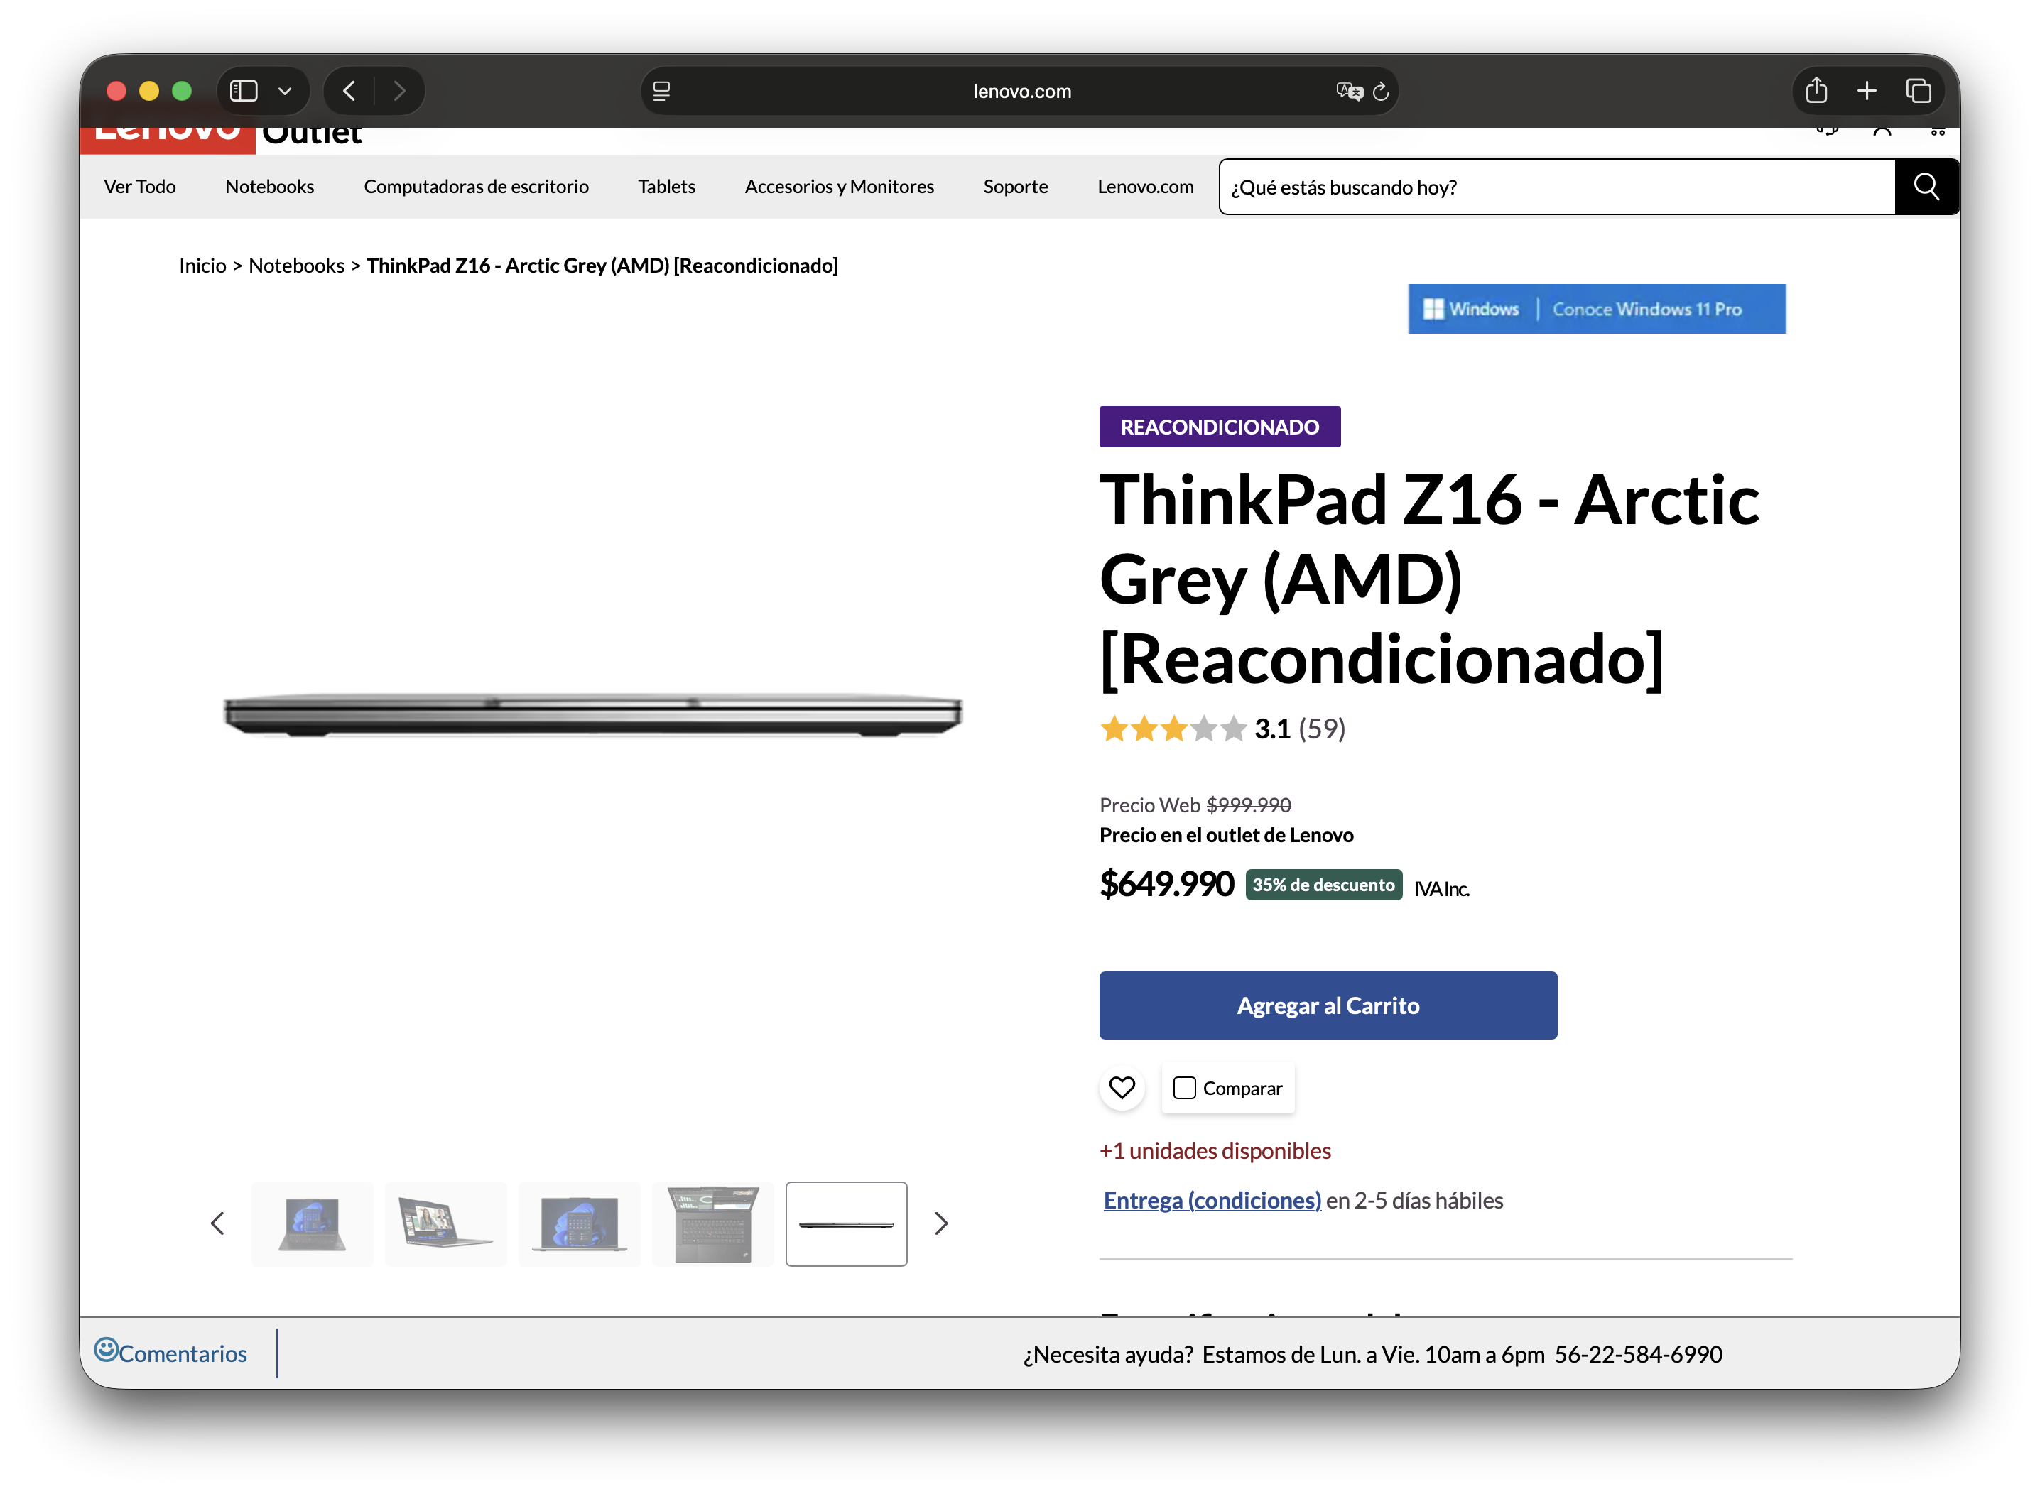Reload the page icon
2040x1494 pixels.
(1381, 92)
